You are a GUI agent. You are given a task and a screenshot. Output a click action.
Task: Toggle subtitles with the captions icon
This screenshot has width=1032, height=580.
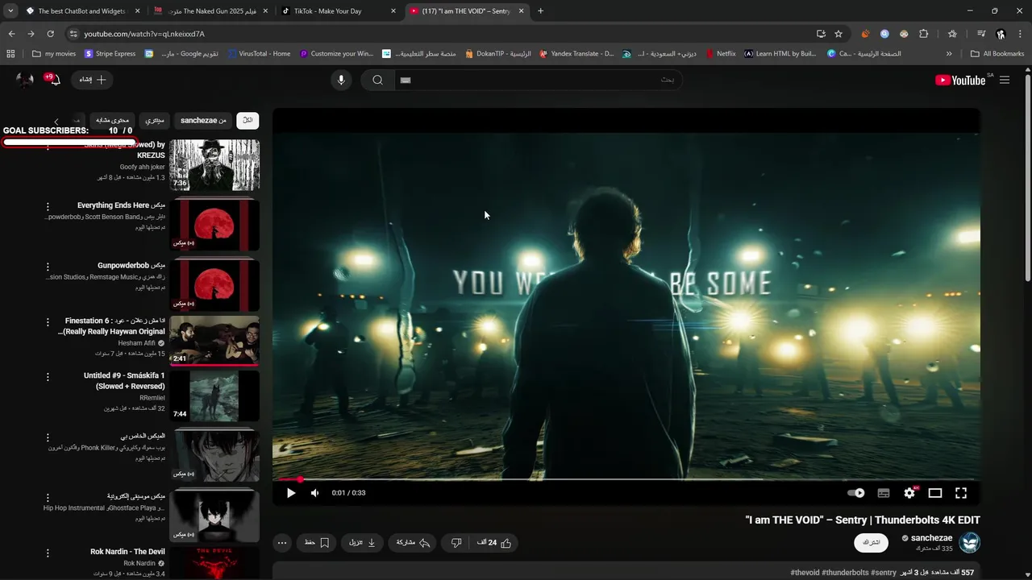[884, 493]
